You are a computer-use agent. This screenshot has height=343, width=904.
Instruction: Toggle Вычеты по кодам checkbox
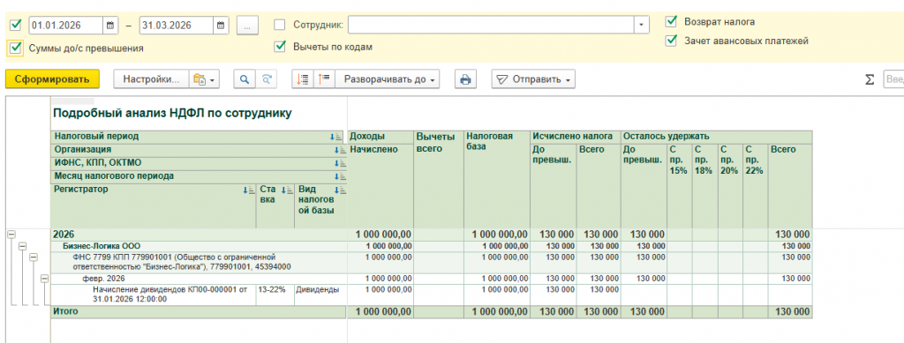point(280,47)
